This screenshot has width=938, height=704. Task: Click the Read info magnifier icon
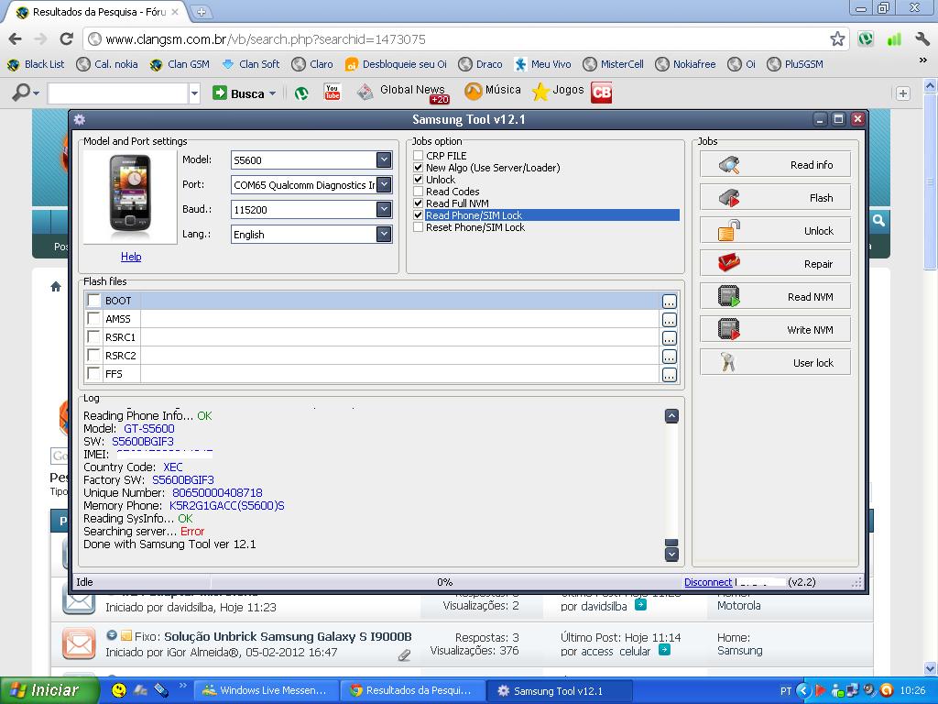tap(729, 165)
